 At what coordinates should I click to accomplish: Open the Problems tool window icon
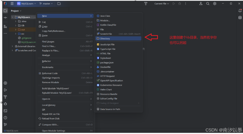click(5, 118)
